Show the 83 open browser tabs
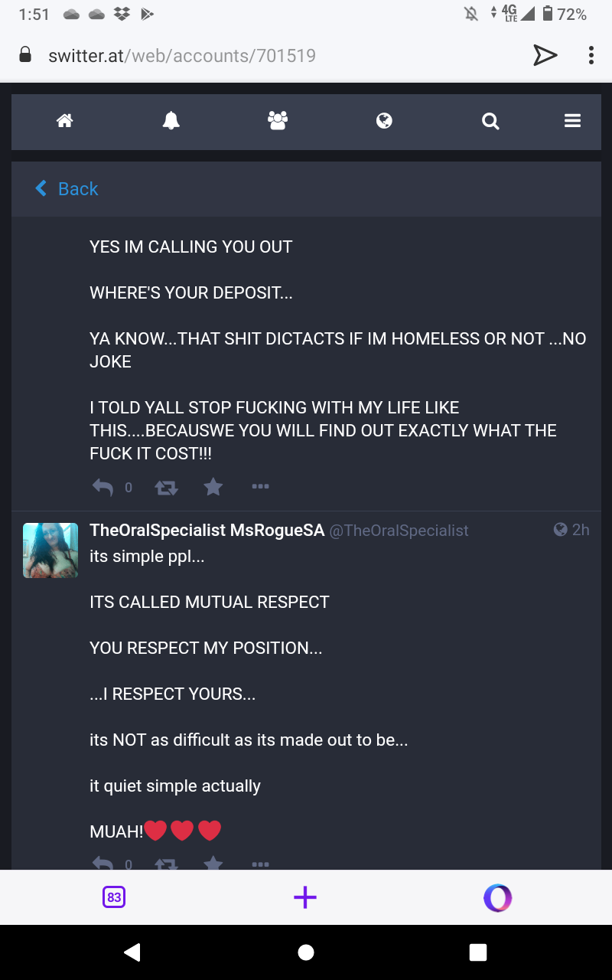Image resolution: width=612 pixels, height=980 pixels. 114,897
